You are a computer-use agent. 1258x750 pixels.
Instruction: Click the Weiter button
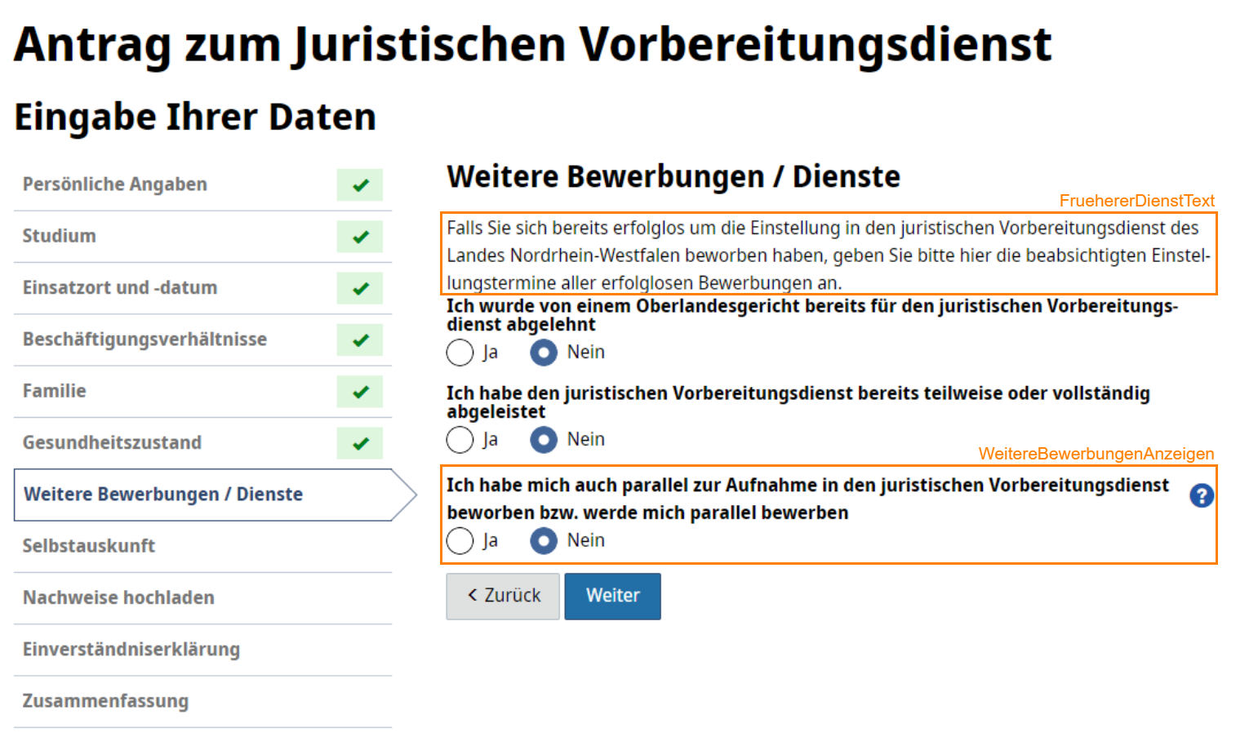pyautogui.click(x=612, y=597)
